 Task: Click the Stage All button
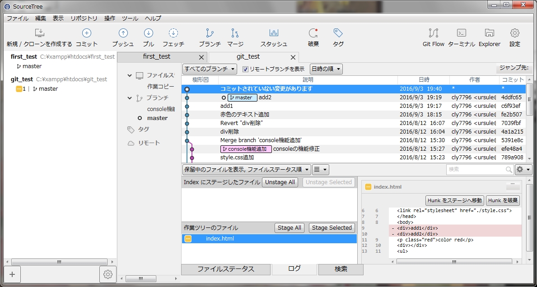(x=290, y=228)
